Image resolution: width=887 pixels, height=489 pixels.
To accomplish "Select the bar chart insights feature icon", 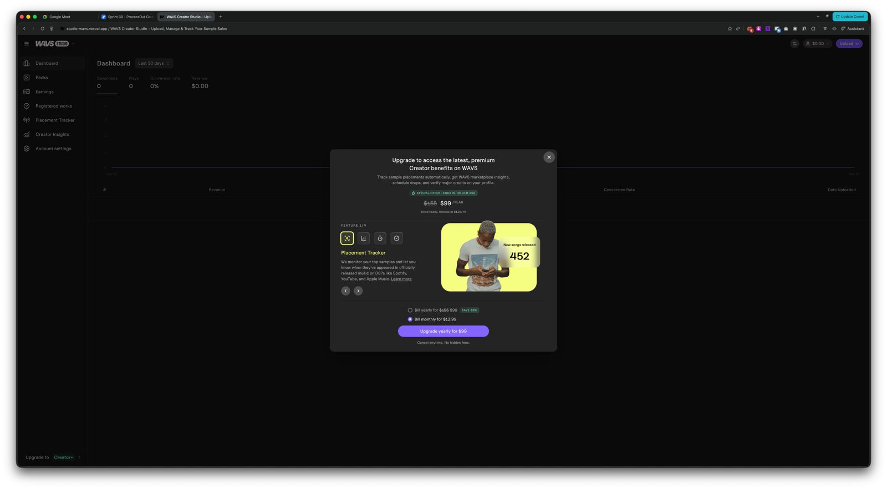I will click(x=364, y=238).
